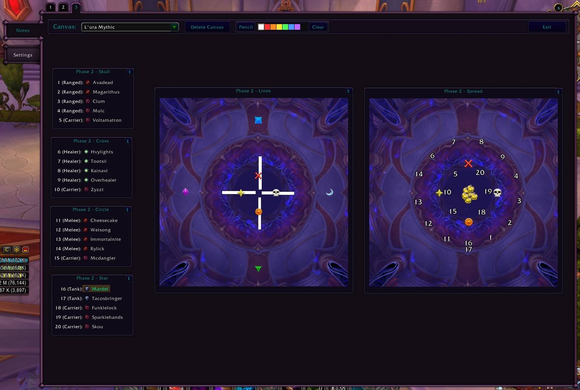Click the E button on the Phase 2 - Cross panel

click(x=128, y=141)
